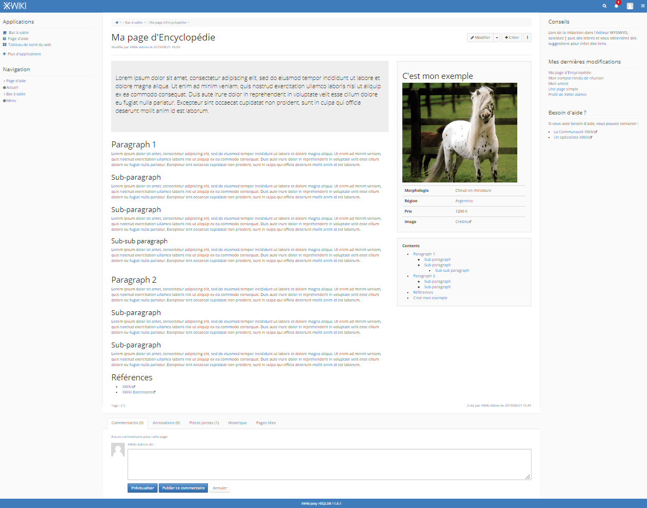The image size is (647, 508).
Task: Open Profil de XWiki Admin link
Action: [568, 95]
